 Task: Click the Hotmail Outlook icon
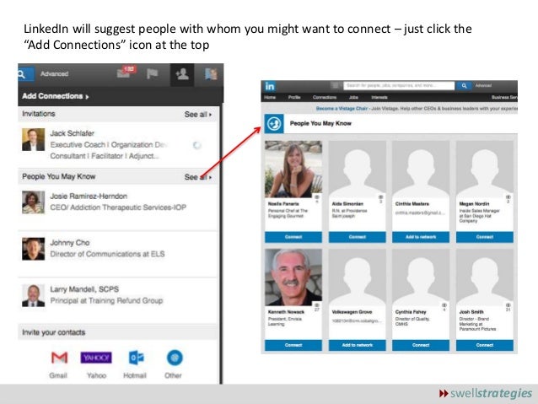tap(136, 358)
